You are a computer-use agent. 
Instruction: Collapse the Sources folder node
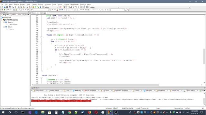(x=4, y=22)
